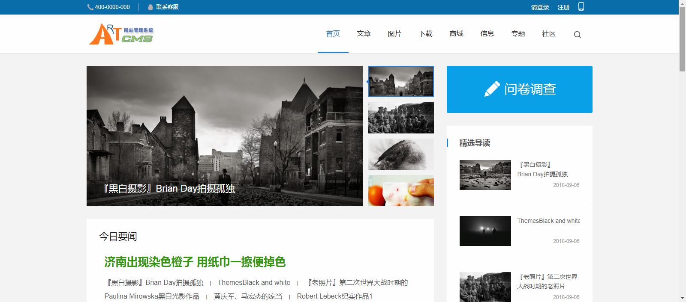Click dark ThemesBlack thumbnail in 精选导读
The image size is (686, 302).
[485, 231]
